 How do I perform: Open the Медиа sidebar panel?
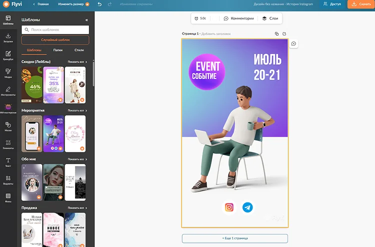click(x=8, y=73)
